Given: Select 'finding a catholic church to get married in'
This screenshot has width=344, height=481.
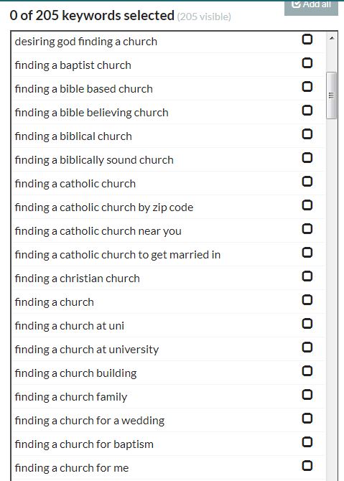Looking at the screenshot, I should pos(307,253).
